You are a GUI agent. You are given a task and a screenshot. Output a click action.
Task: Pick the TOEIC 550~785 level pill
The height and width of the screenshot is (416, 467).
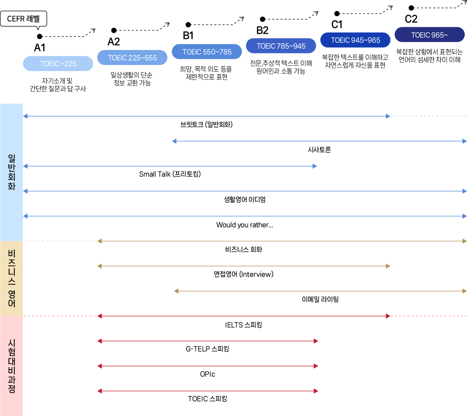207,52
